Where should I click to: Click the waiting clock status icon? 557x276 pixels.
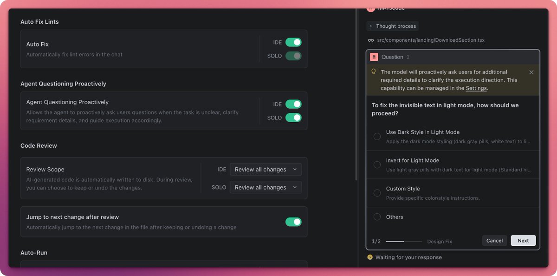[370, 257]
